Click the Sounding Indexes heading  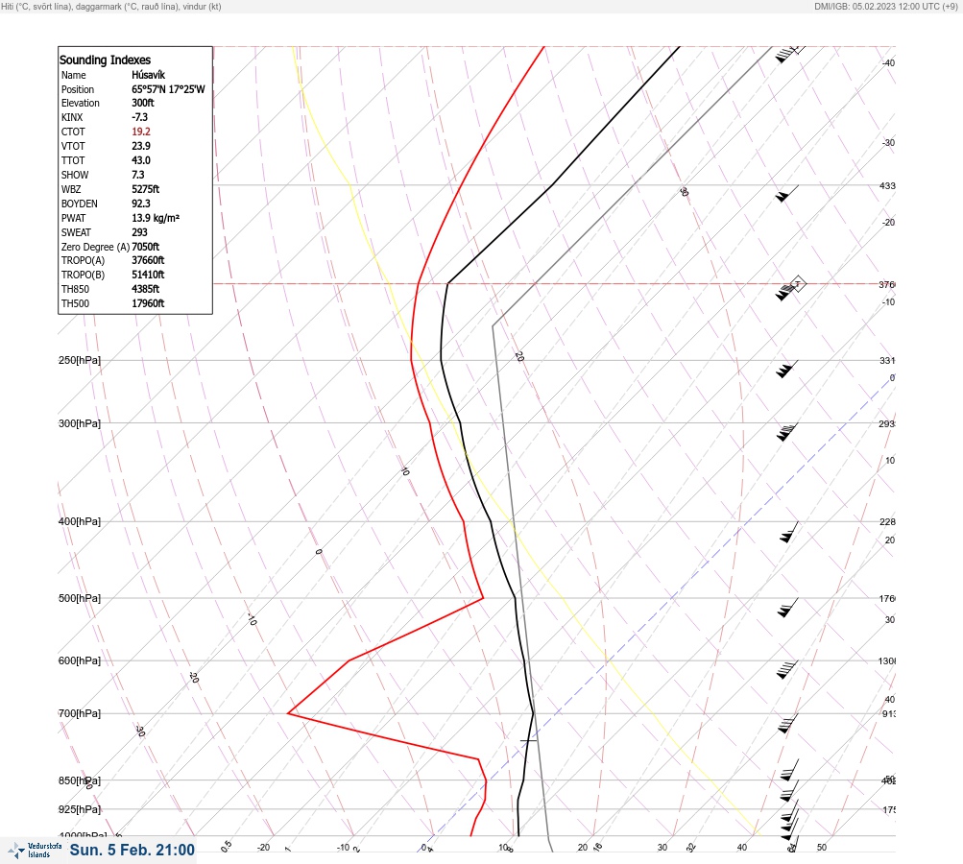[105, 60]
